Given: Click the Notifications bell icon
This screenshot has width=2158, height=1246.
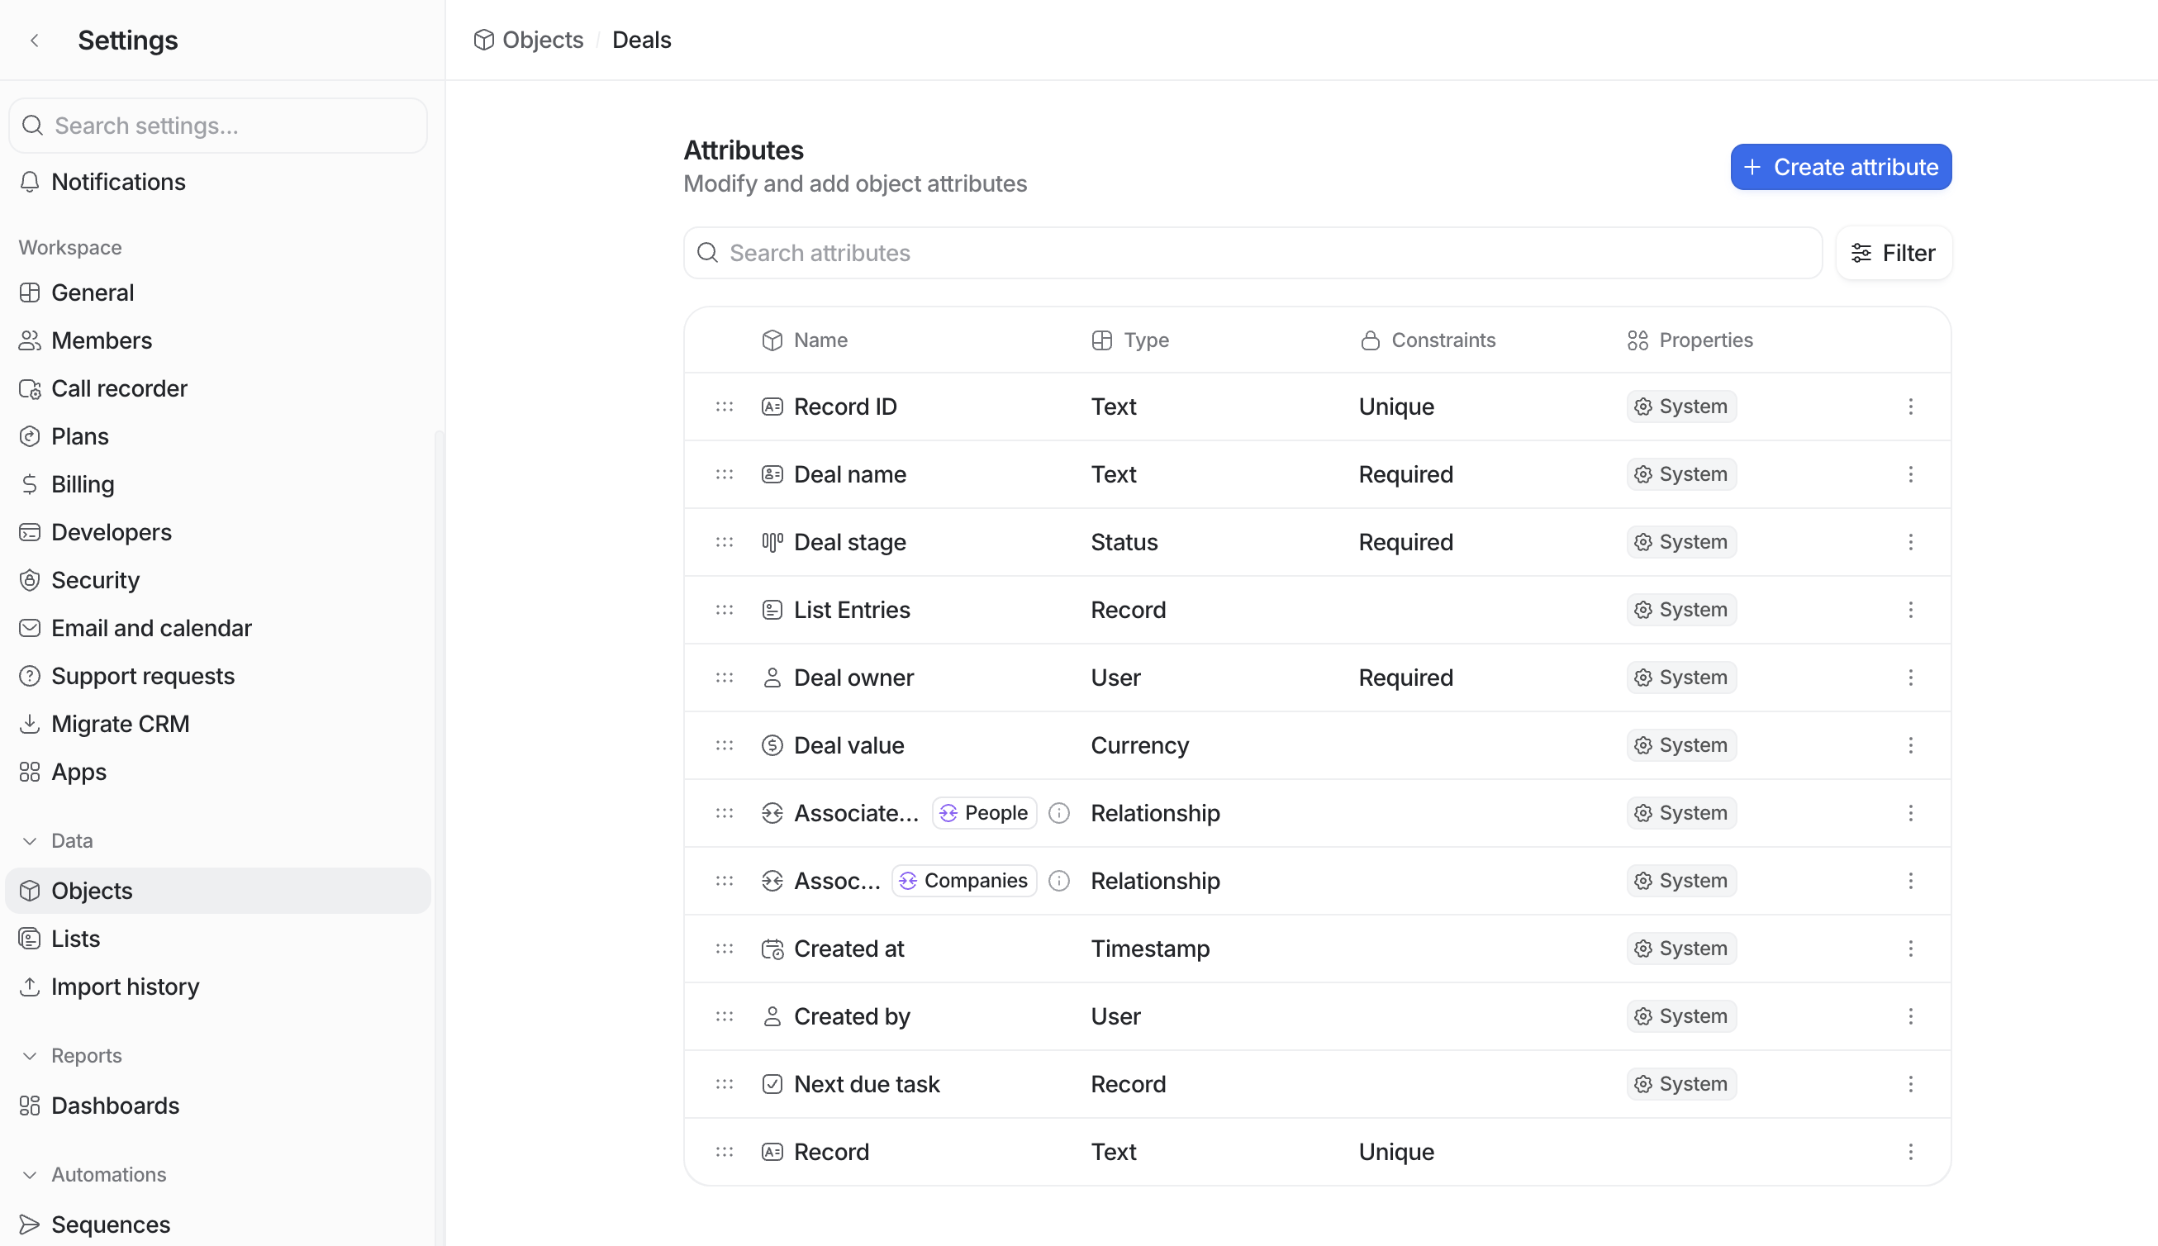Looking at the screenshot, I should coord(31,182).
